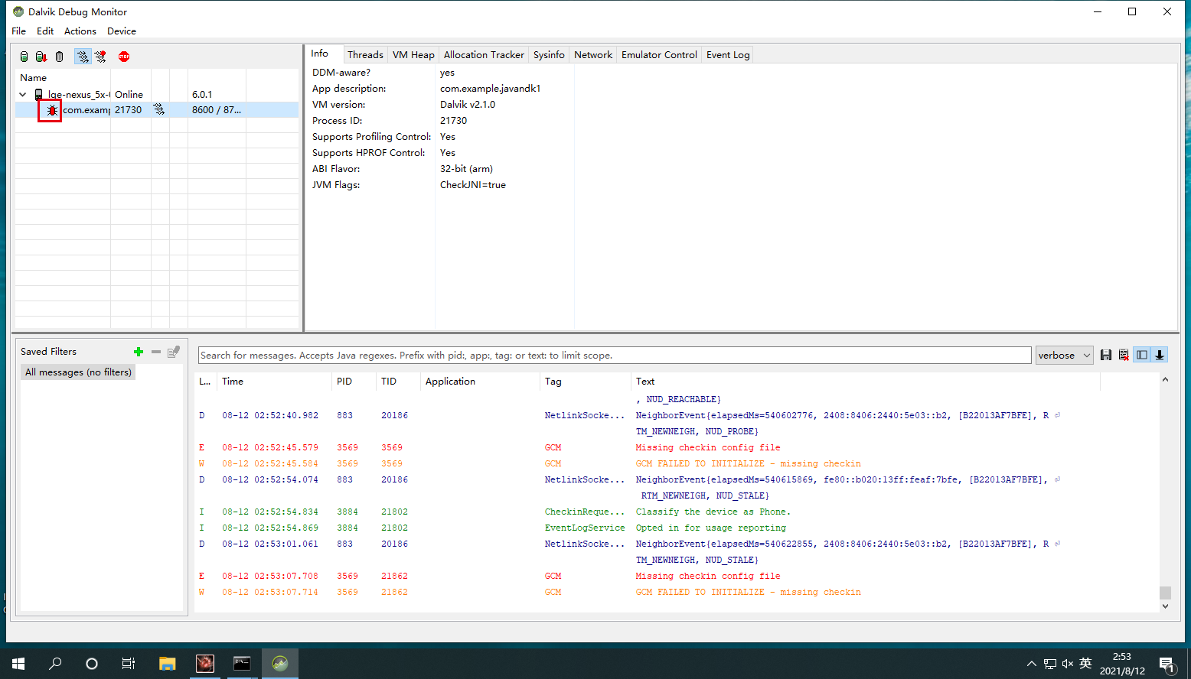Click the Dalvik v2.1.0 VM version value
Viewport: 1191px width, 679px height.
pos(468,105)
